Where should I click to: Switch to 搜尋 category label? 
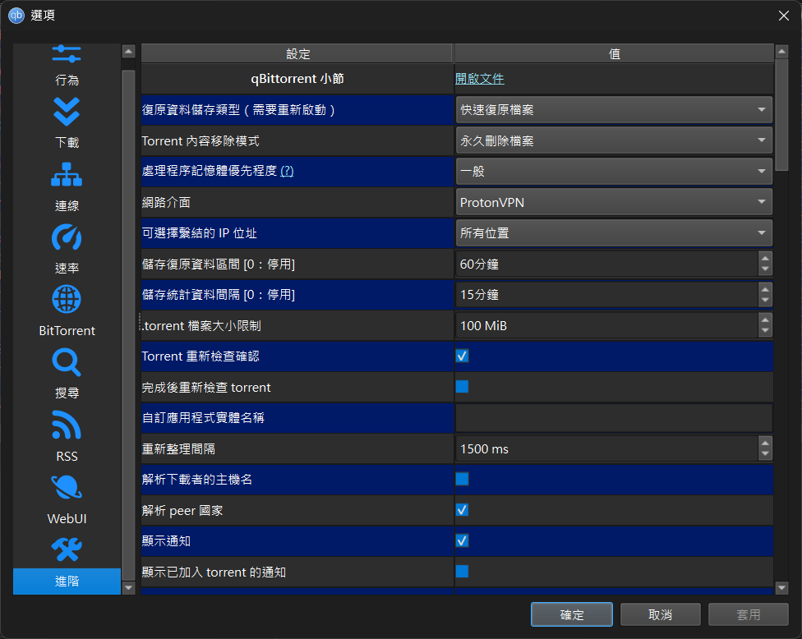67,393
